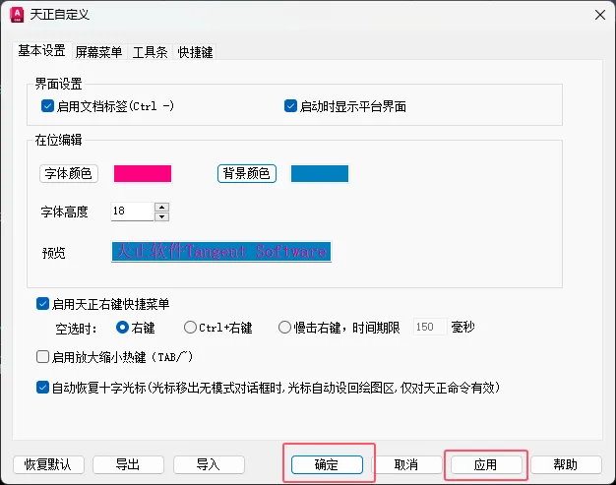Click the 背景颜色 button
This screenshot has height=485, width=616.
[x=247, y=173]
